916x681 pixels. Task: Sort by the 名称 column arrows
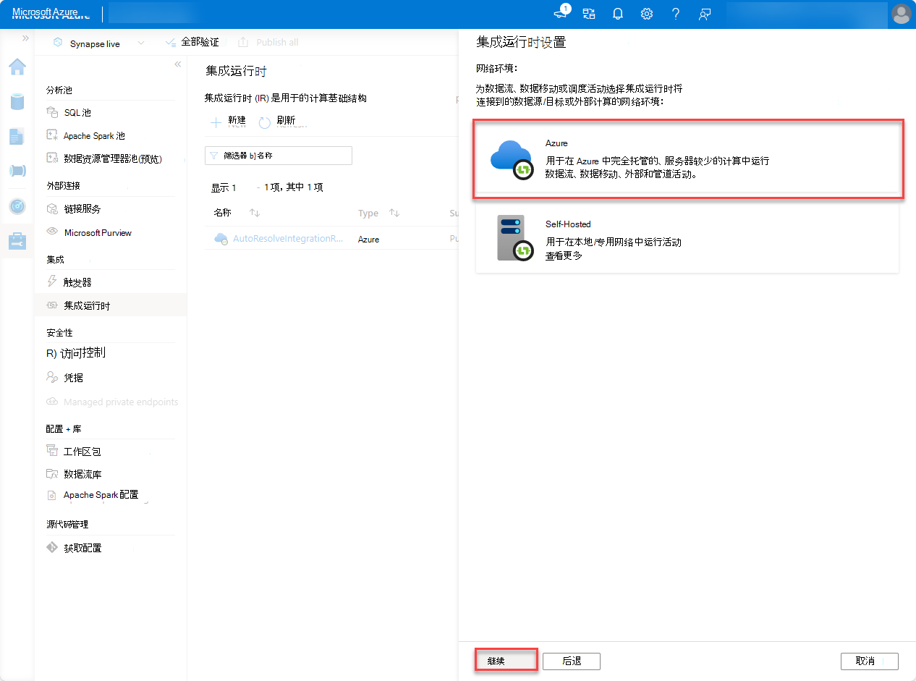[254, 213]
